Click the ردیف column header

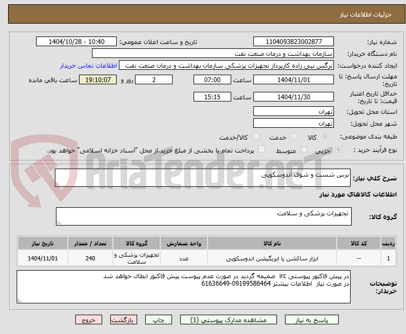click(388, 243)
